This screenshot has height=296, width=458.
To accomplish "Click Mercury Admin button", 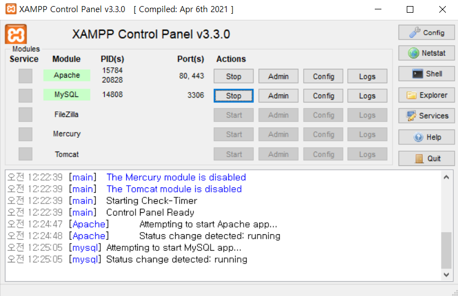I will tap(278, 134).
